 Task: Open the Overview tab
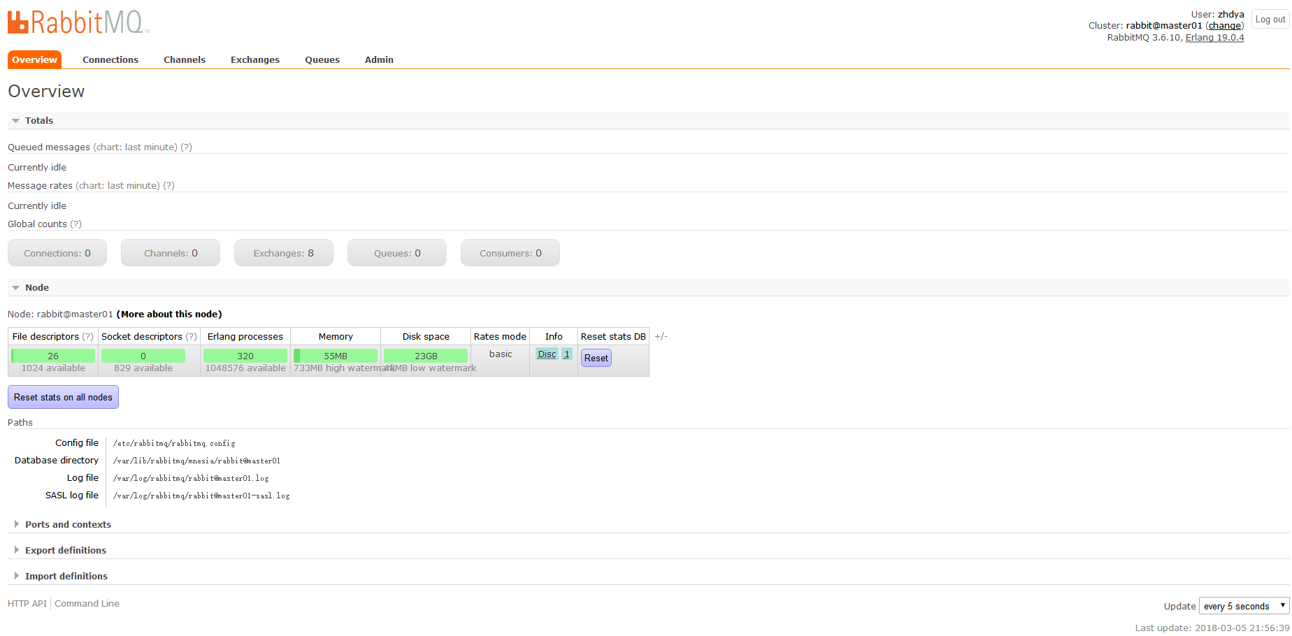pyautogui.click(x=34, y=59)
